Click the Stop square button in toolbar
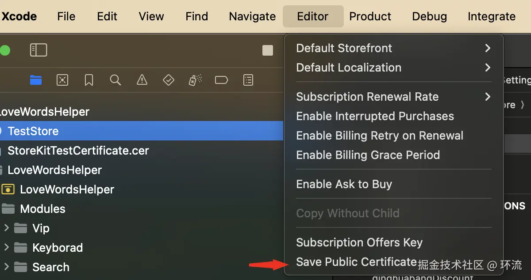The image size is (531, 280). click(x=268, y=50)
